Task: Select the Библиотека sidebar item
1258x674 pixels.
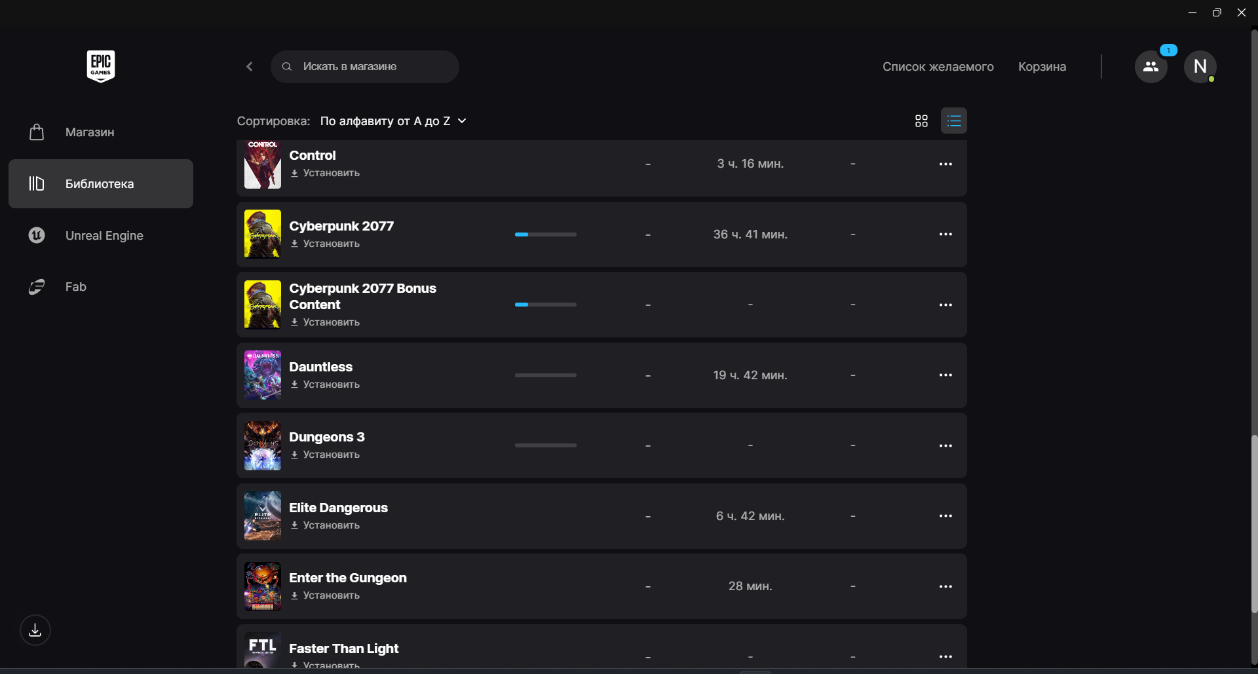Action: pyautogui.click(x=101, y=184)
